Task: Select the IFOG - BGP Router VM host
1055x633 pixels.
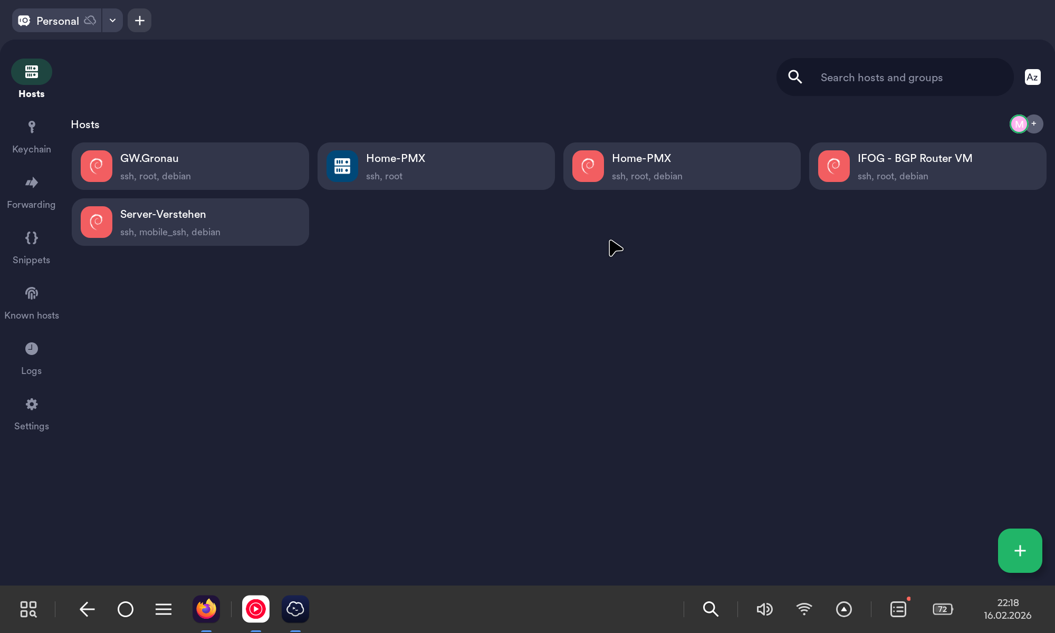Action: pyautogui.click(x=927, y=166)
